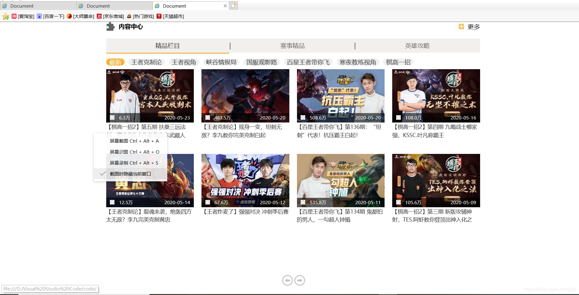Open the 抗压霸王白起 video thumbnail
579x295 pixels.
pos(341,96)
